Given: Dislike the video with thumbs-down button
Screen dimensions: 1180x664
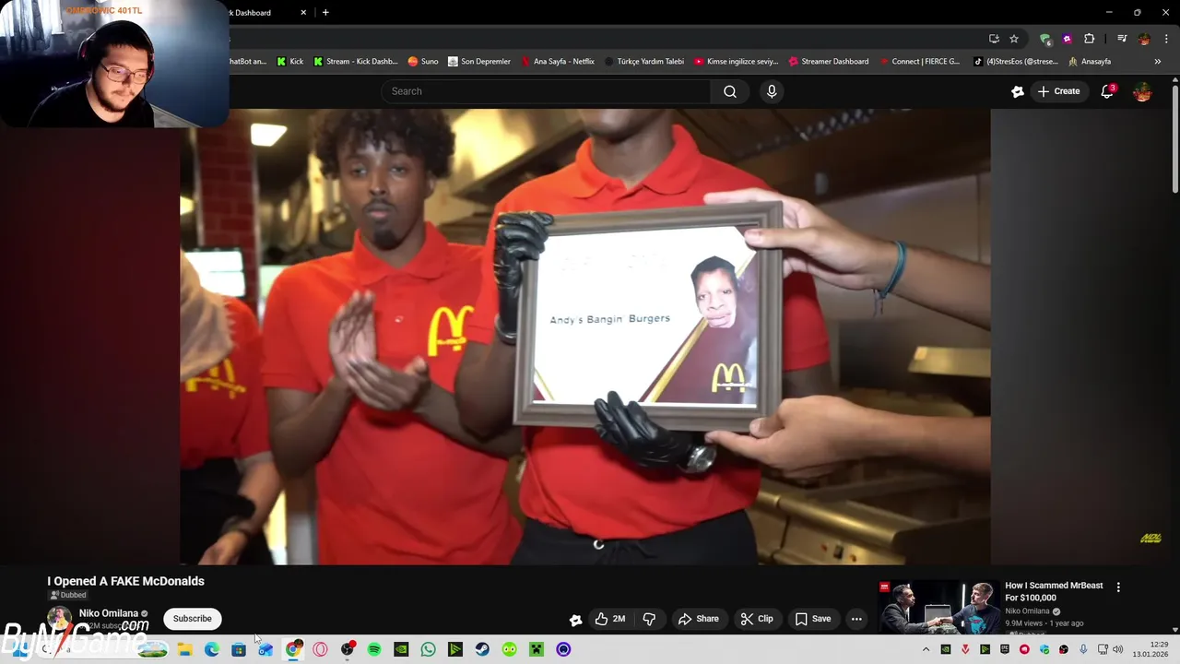Looking at the screenshot, I should [x=649, y=619].
